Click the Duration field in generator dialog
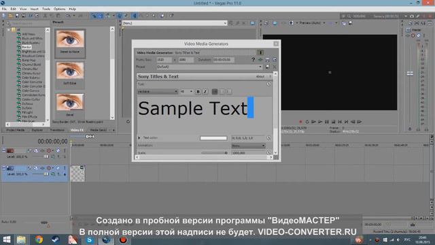 (224, 60)
